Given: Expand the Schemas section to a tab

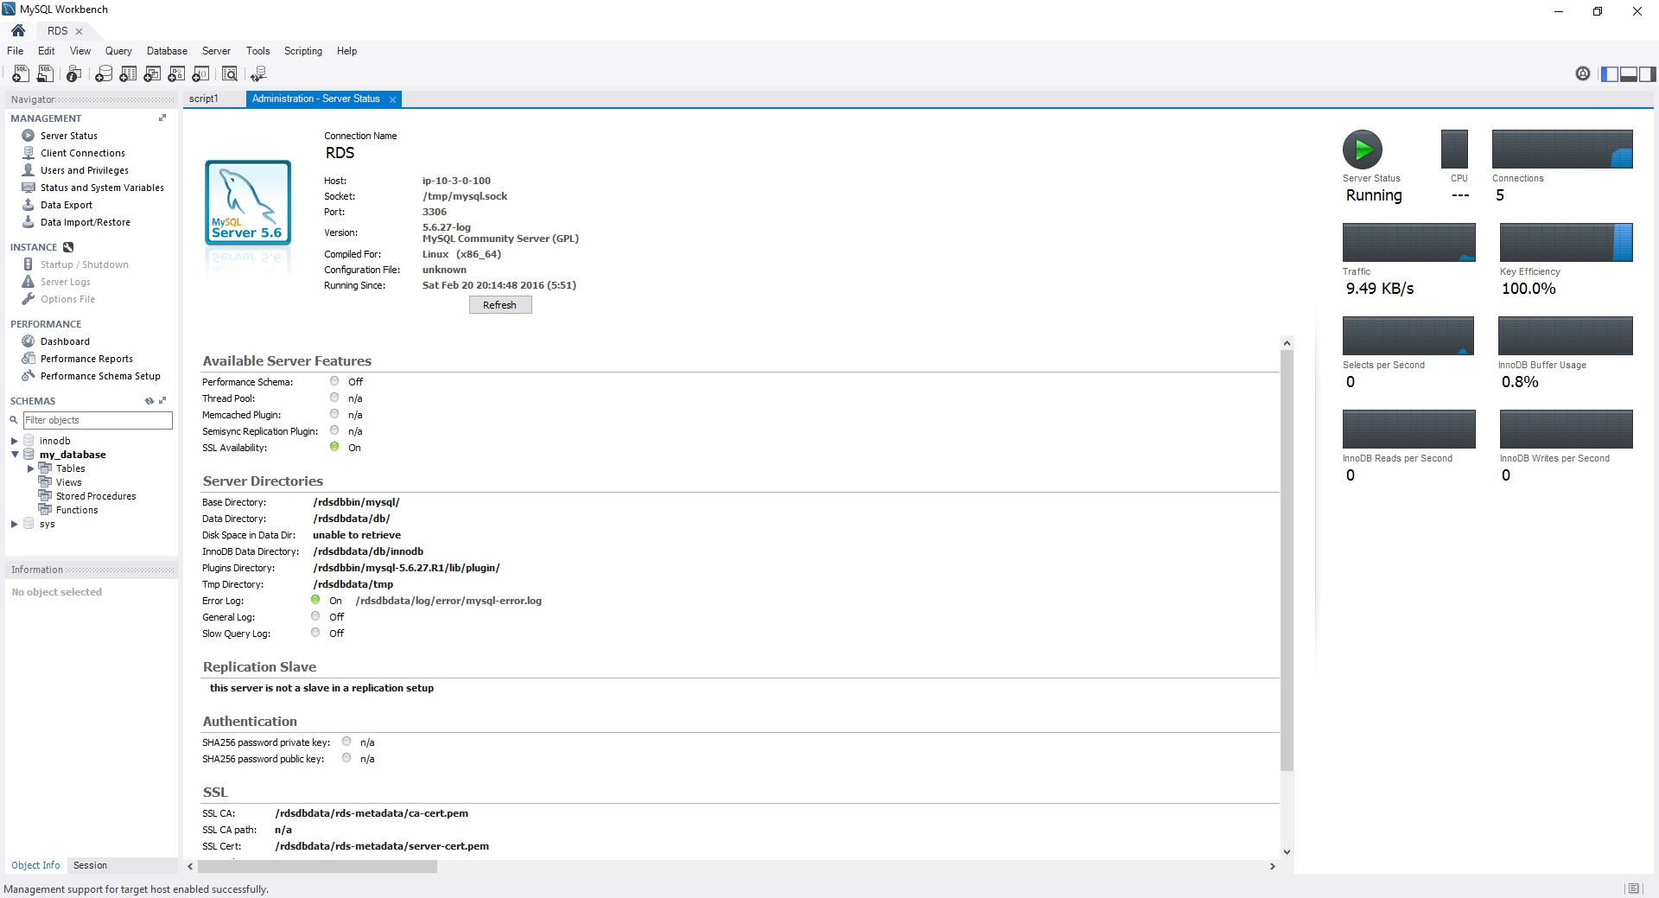Looking at the screenshot, I should [162, 401].
